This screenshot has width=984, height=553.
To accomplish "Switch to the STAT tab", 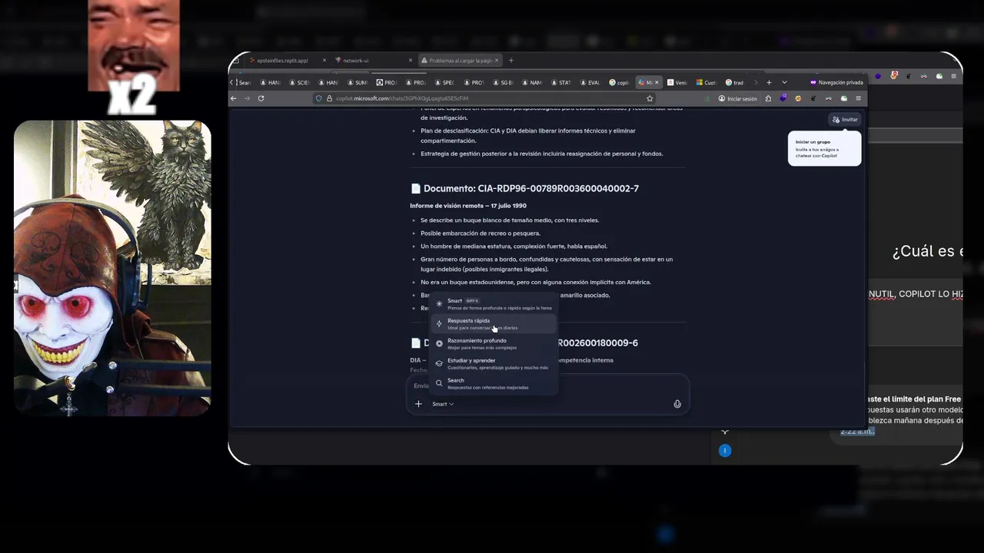I will (560, 82).
